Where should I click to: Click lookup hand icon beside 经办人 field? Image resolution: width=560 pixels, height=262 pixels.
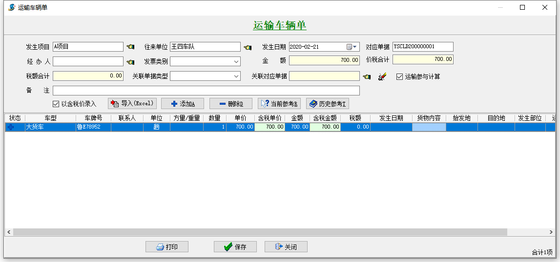pos(130,62)
